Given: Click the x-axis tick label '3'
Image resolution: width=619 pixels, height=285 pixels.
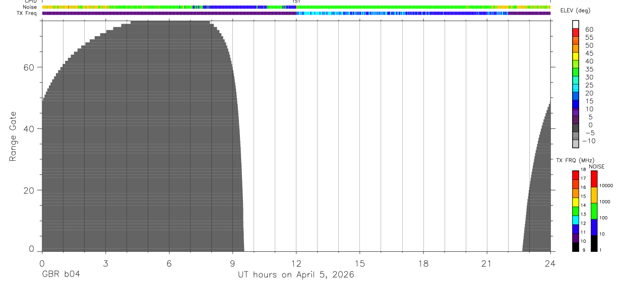Looking at the screenshot, I should (x=105, y=263).
